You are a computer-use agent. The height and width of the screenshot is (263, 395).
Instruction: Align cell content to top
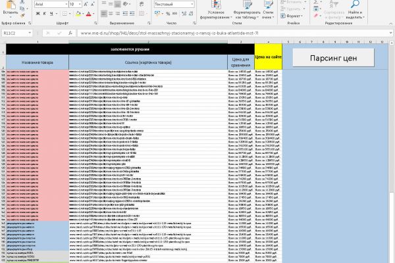(x=104, y=4)
